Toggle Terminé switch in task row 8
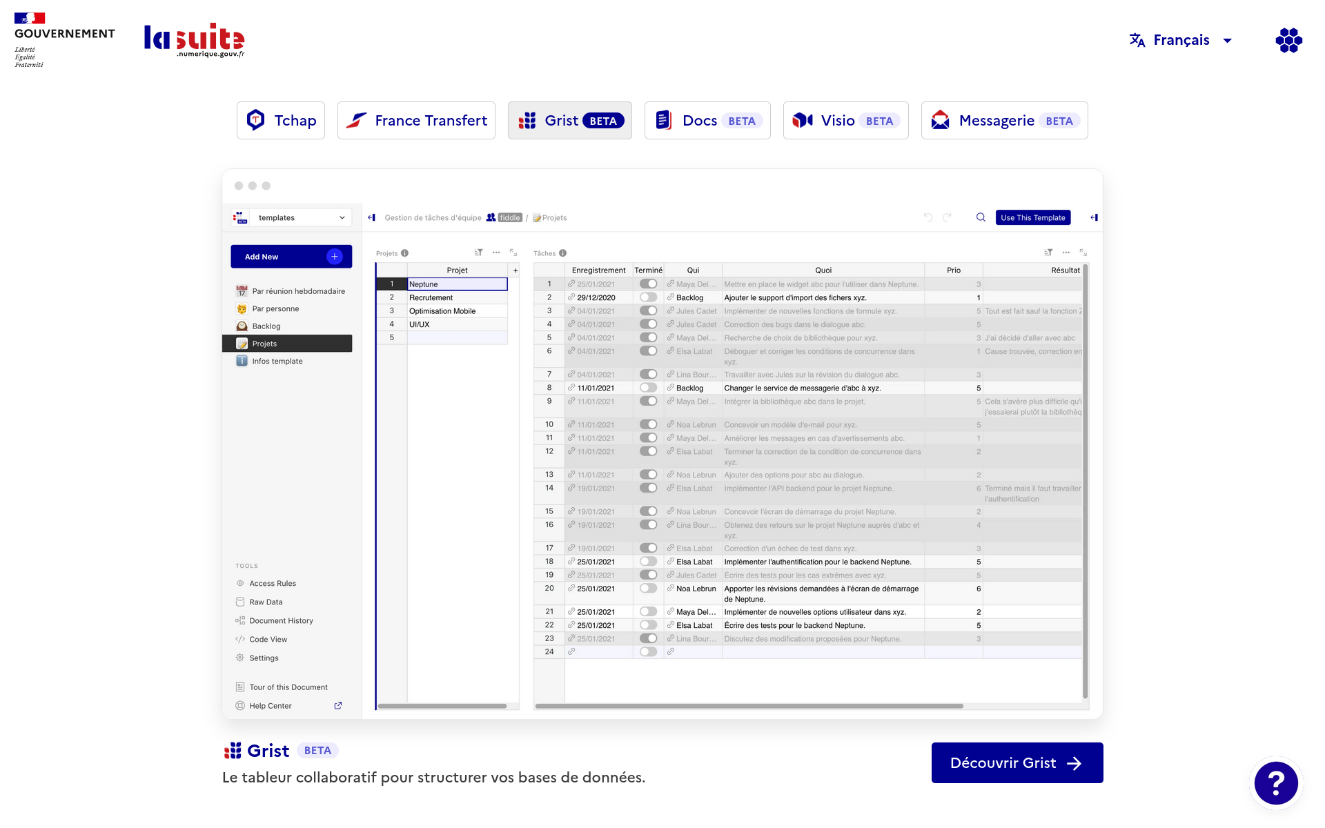The height and width of the screenshot is (828, 1325). 648,388
